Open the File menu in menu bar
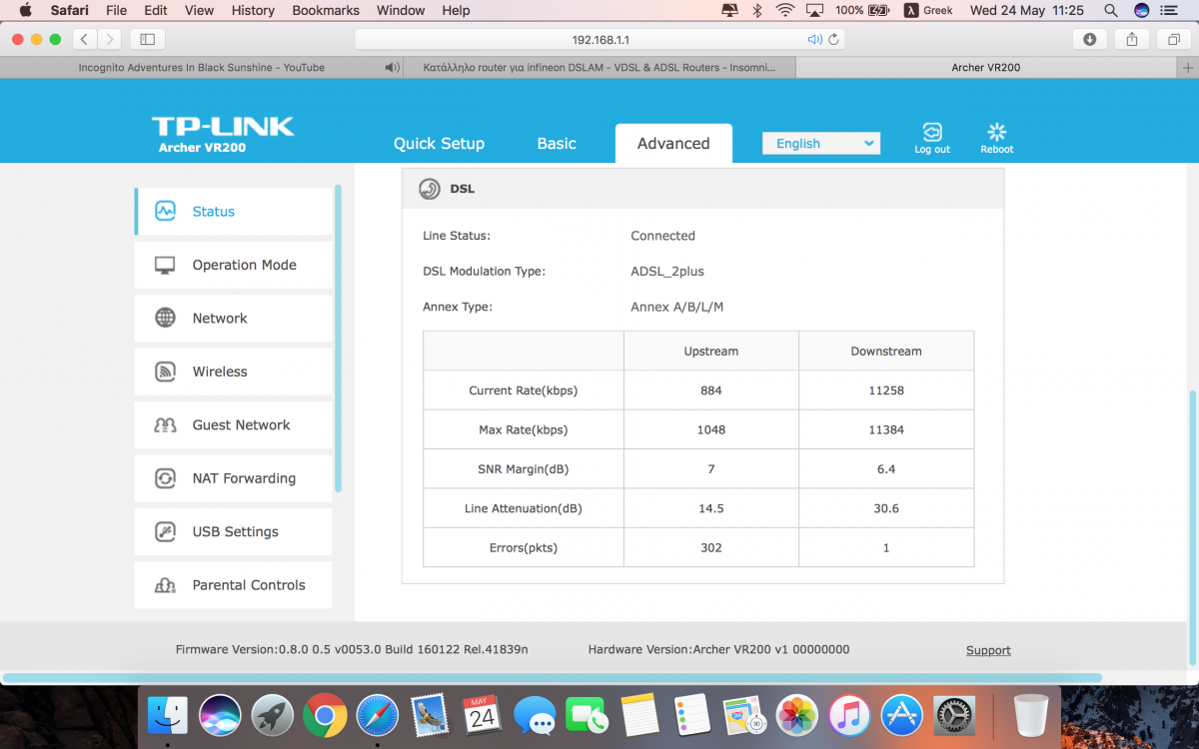The width and height of the screenshot is (1199, 749). 116,10
